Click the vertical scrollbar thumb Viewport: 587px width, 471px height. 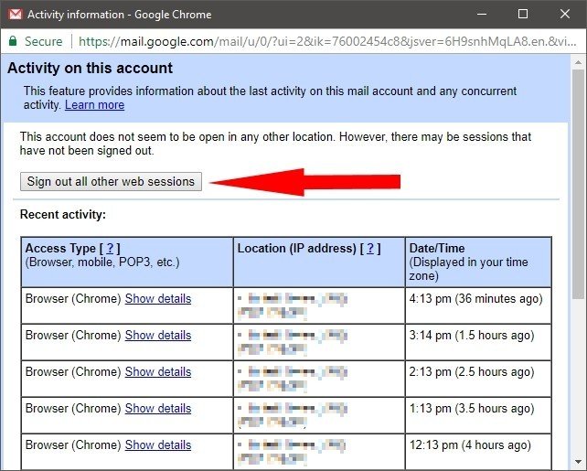(579, 184)
